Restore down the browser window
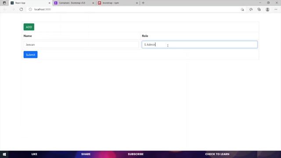Screen dimensions: 281x158 click(x=268, y=3)
